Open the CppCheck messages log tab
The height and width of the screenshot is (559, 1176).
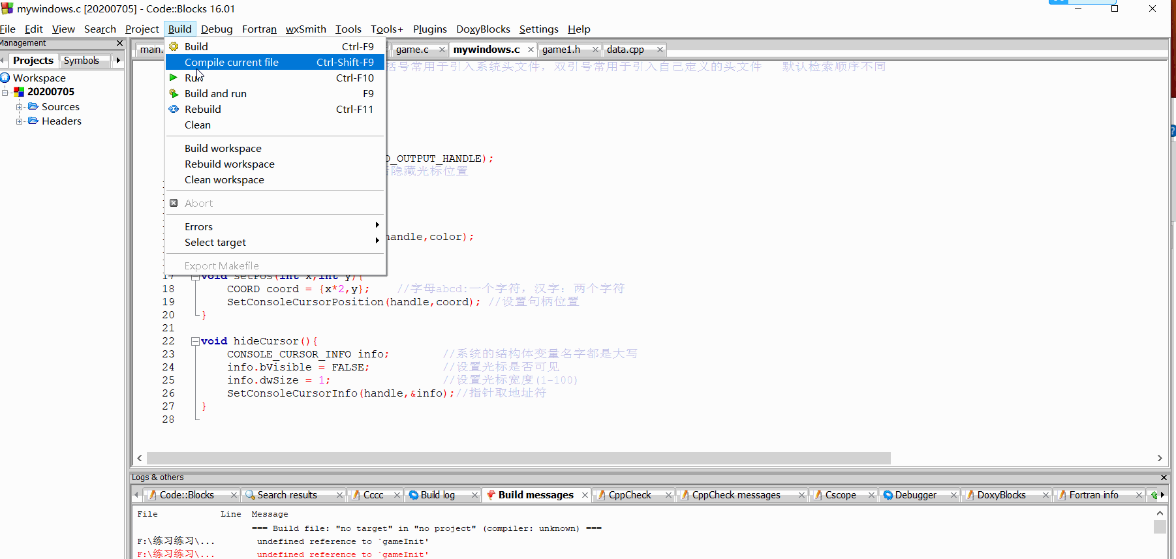[x=736, y=495]
